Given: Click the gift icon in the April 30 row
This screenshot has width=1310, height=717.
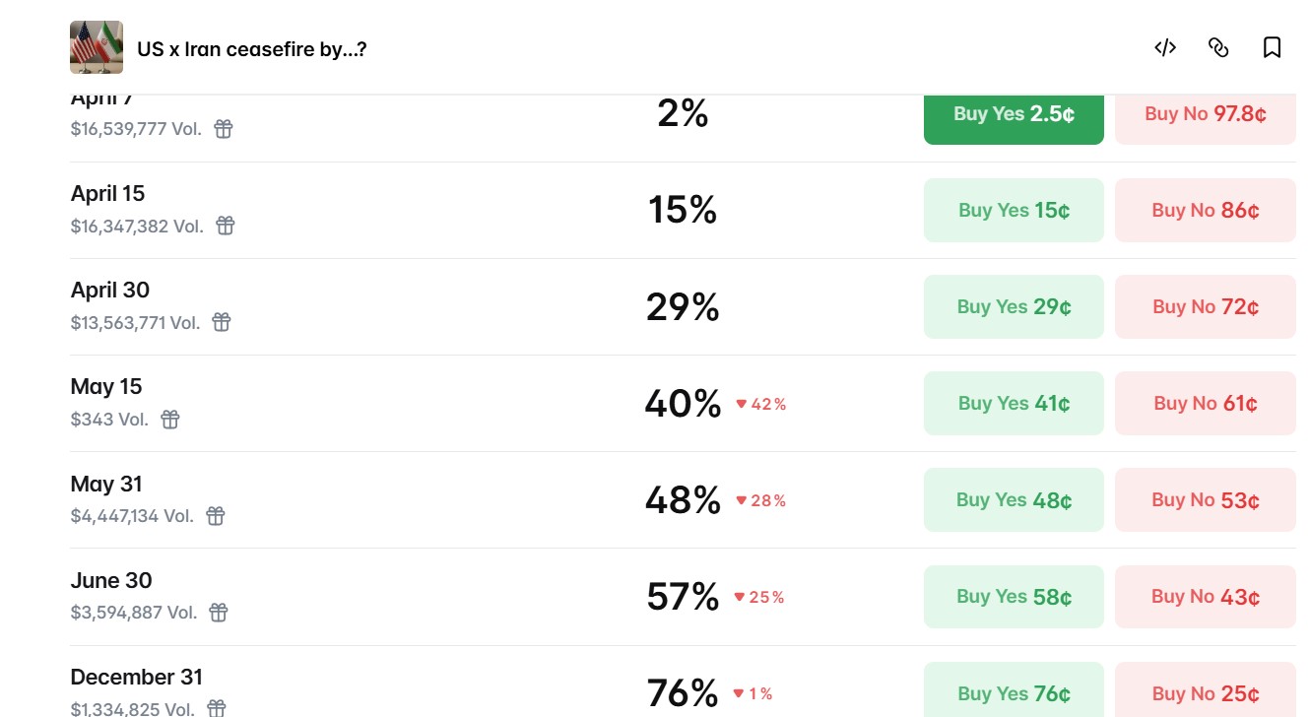Looking at the screenshot, I should pos(222,322).
